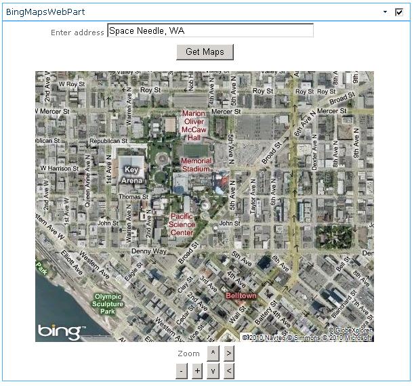Click the Memorial Stadium map label
The image size is (414, 386).
point(196,165)
